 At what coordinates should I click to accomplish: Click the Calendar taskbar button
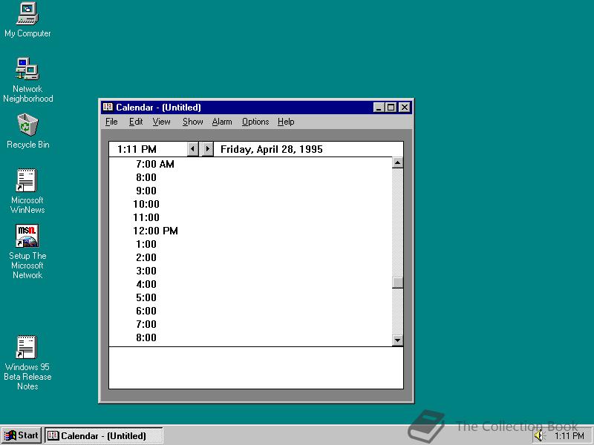[x=104, y=435]
